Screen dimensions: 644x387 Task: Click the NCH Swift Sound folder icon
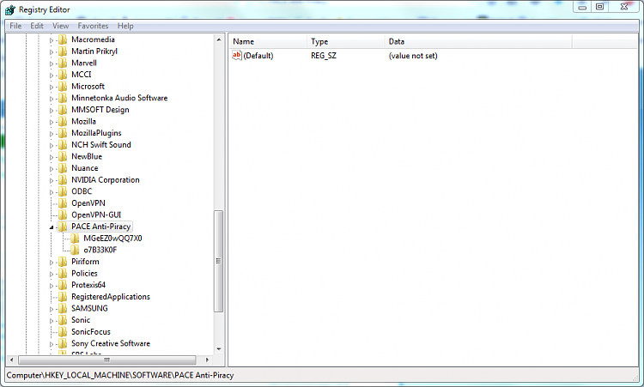point(63,145)
